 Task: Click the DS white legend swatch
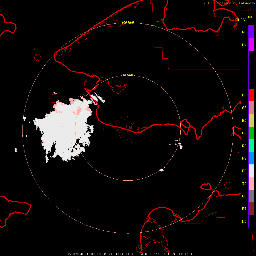pos(251,171)
